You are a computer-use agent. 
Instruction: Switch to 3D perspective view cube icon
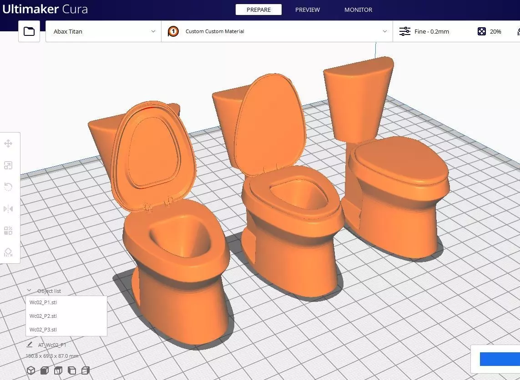[x=31, y=370]
